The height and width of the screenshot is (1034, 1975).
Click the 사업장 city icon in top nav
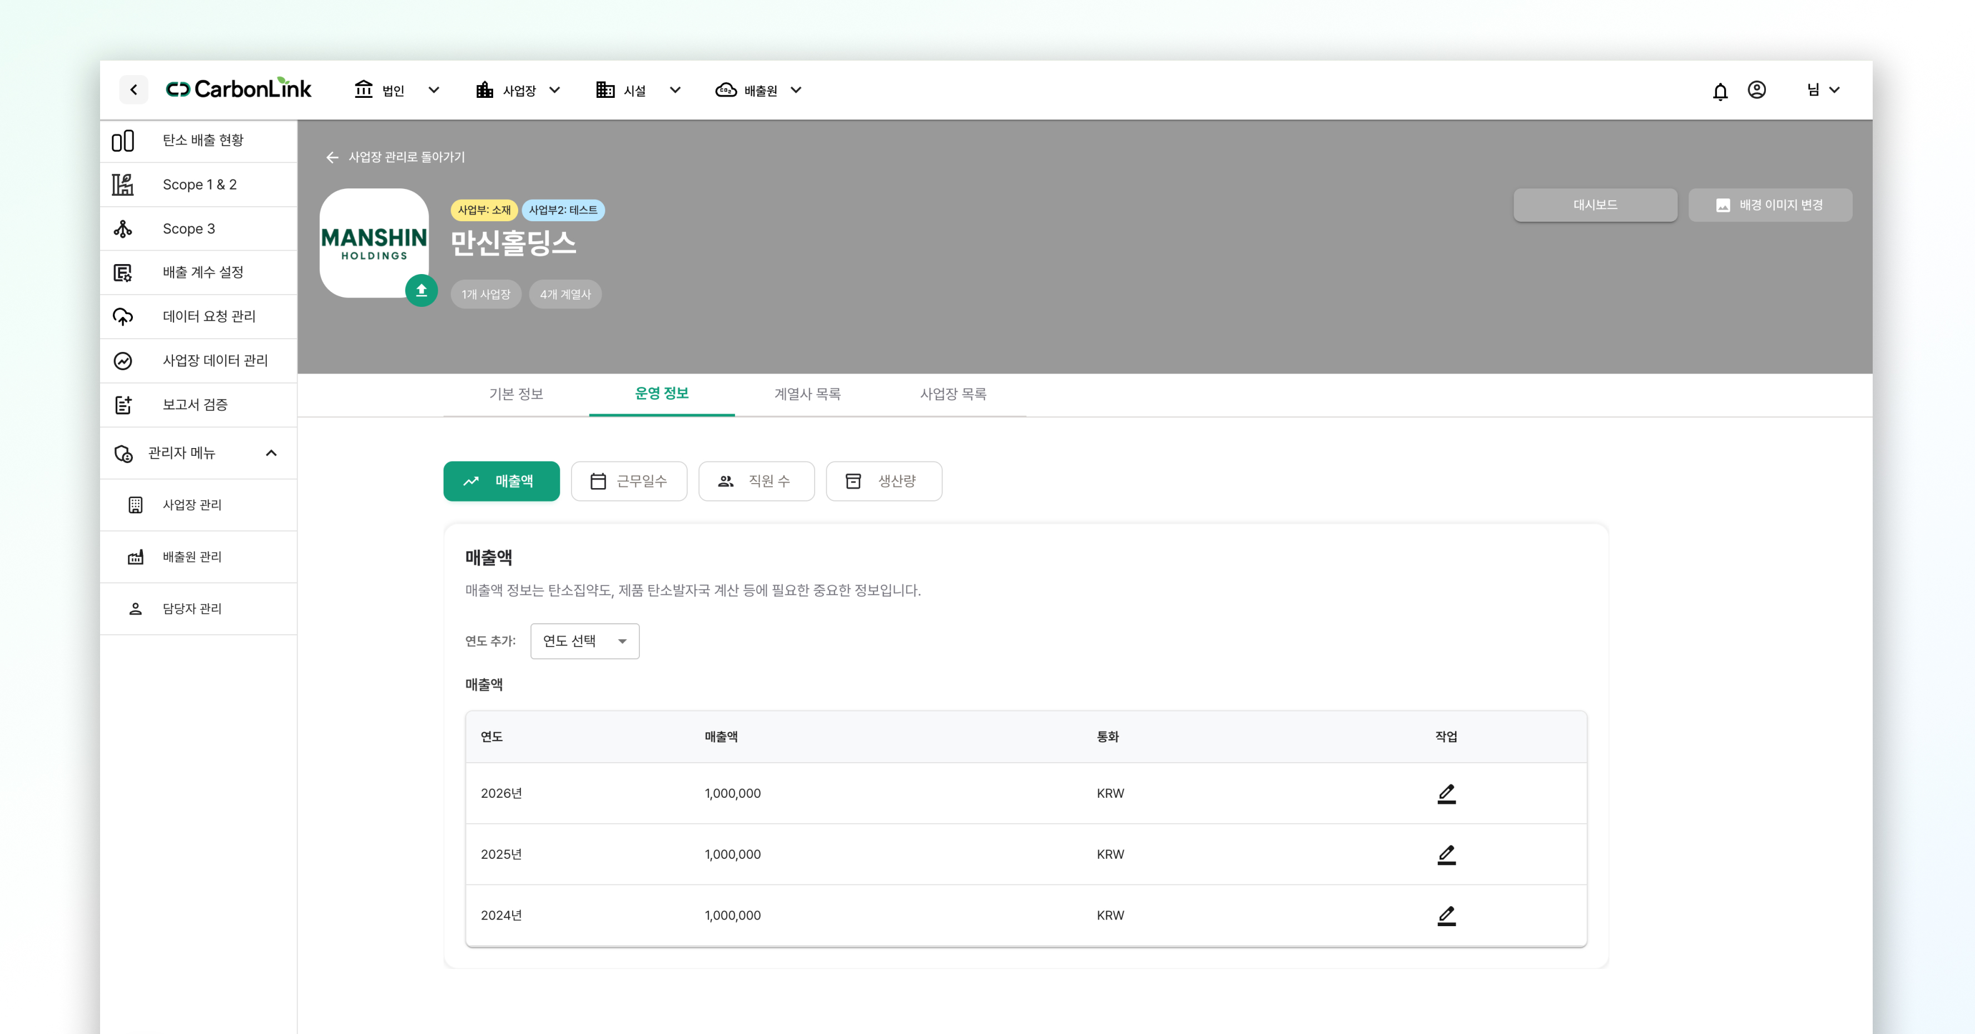pyautogui.click(x=484, y=90)
